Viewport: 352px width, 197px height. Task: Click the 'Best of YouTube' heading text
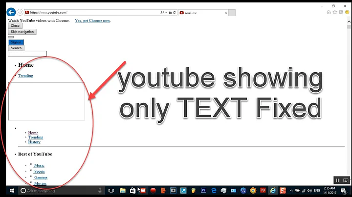pos(35,154)
